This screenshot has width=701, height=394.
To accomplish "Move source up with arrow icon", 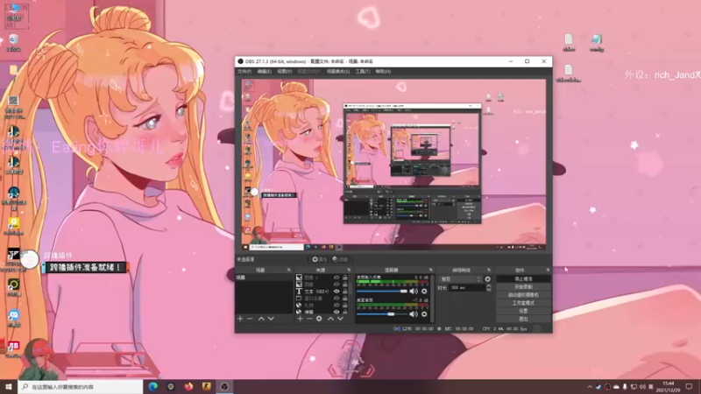I will (330, 319).
